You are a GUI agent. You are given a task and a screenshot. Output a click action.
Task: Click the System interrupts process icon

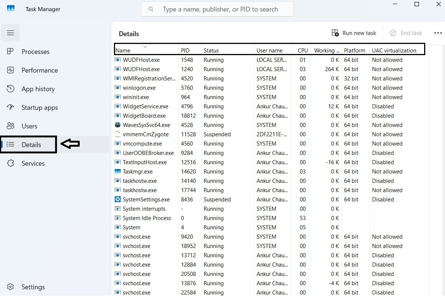tap(118, 209)
